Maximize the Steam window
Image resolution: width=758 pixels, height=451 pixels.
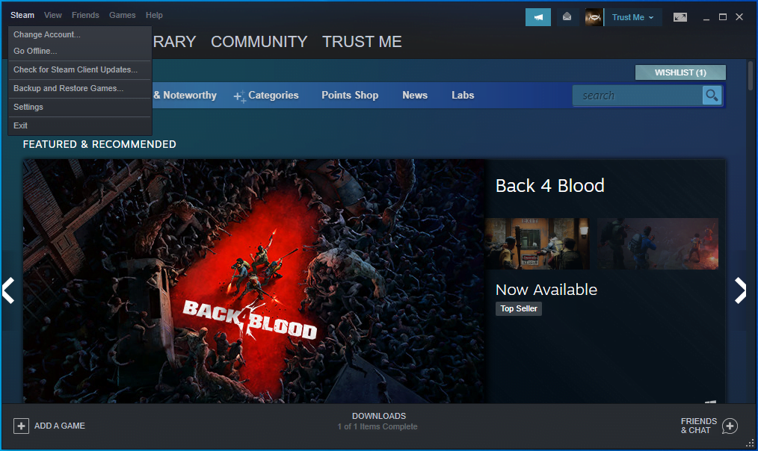click(723, 17)
